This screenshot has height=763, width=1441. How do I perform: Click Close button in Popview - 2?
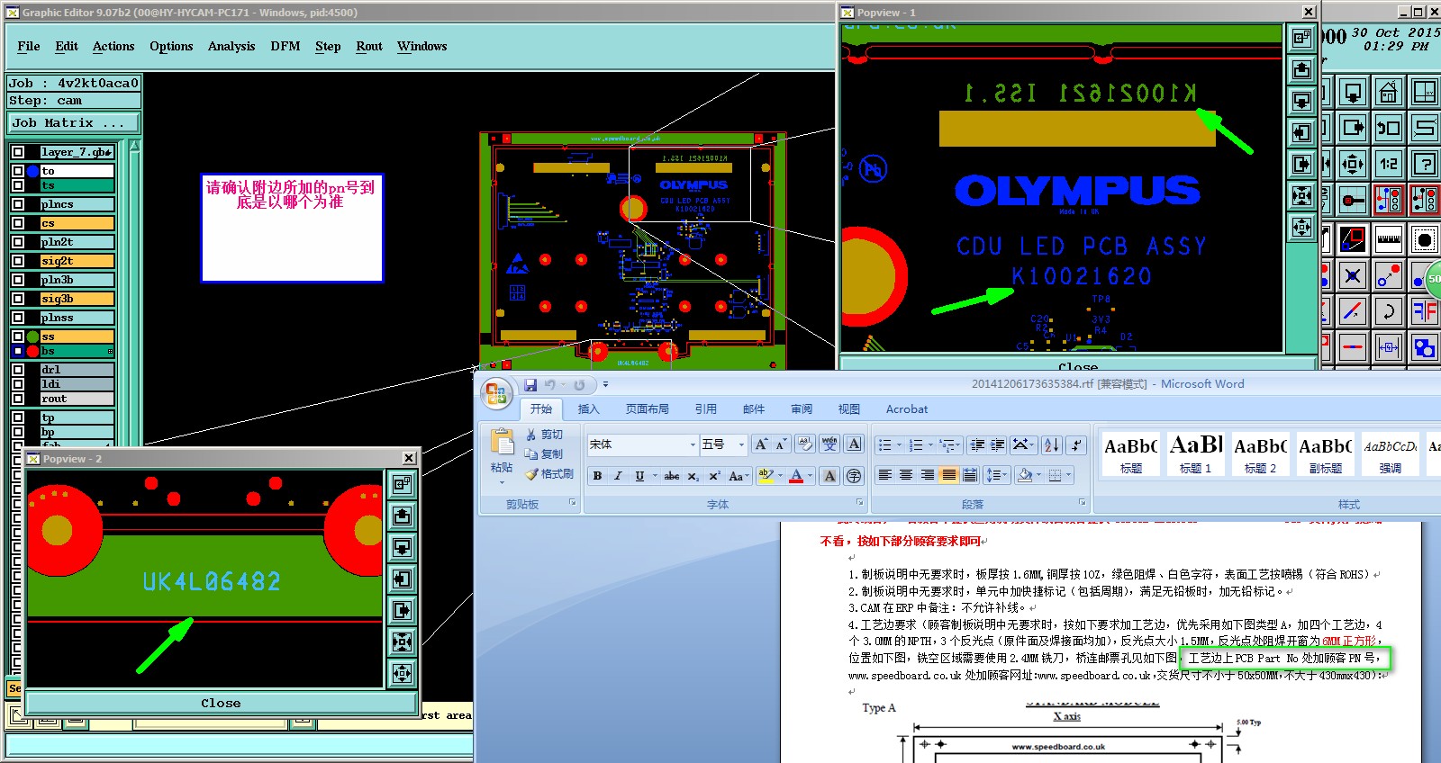tap(221, 703)
